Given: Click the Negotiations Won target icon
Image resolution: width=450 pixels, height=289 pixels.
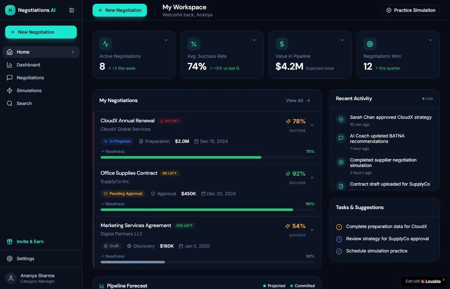Looking at the screenshot, I should (x=370, y=44).
